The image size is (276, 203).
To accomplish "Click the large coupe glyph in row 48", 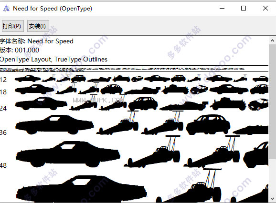I will tap(68, 154).
